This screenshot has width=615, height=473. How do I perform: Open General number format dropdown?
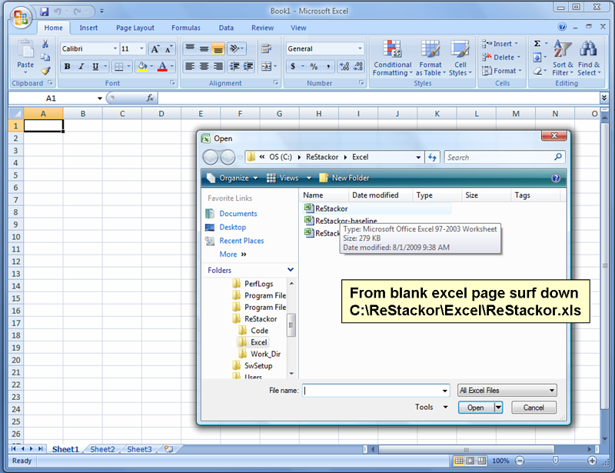360,48
